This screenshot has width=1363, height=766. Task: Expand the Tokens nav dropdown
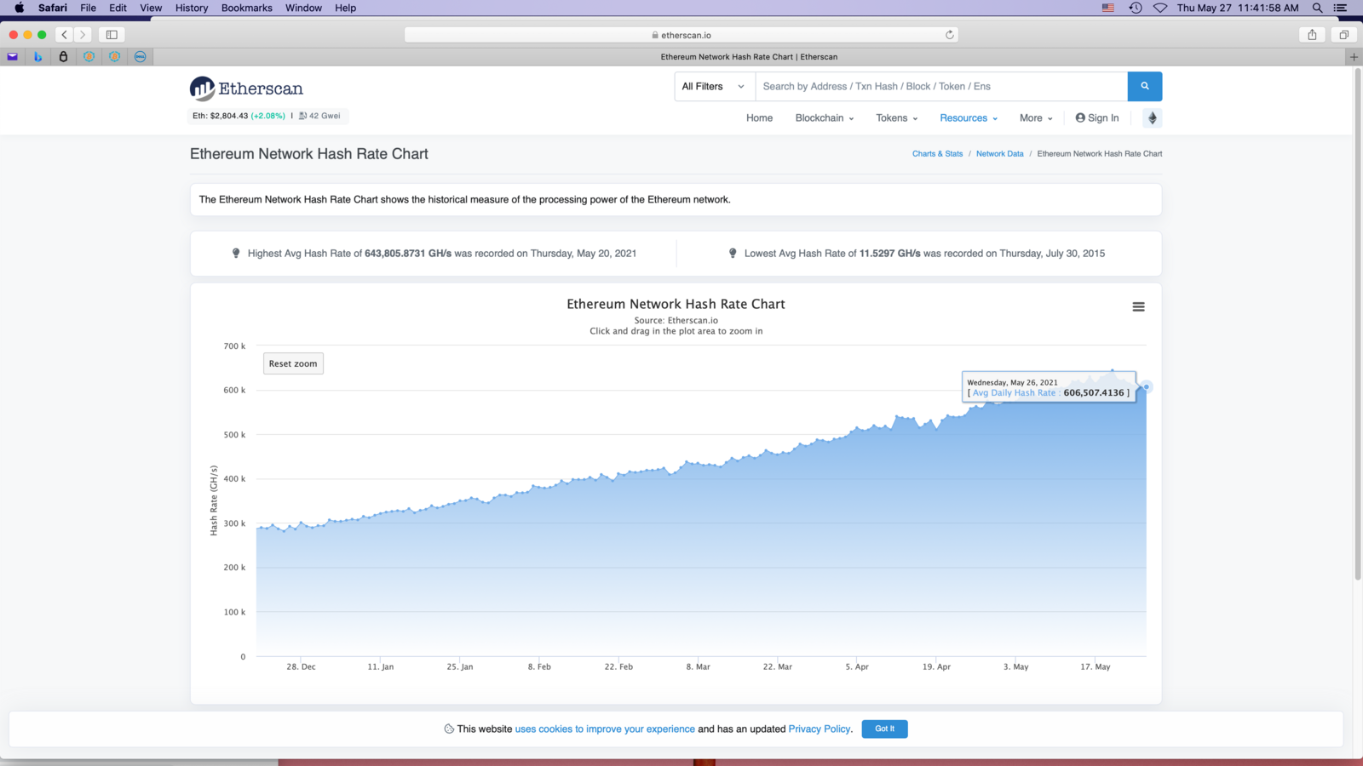point(896,118)
